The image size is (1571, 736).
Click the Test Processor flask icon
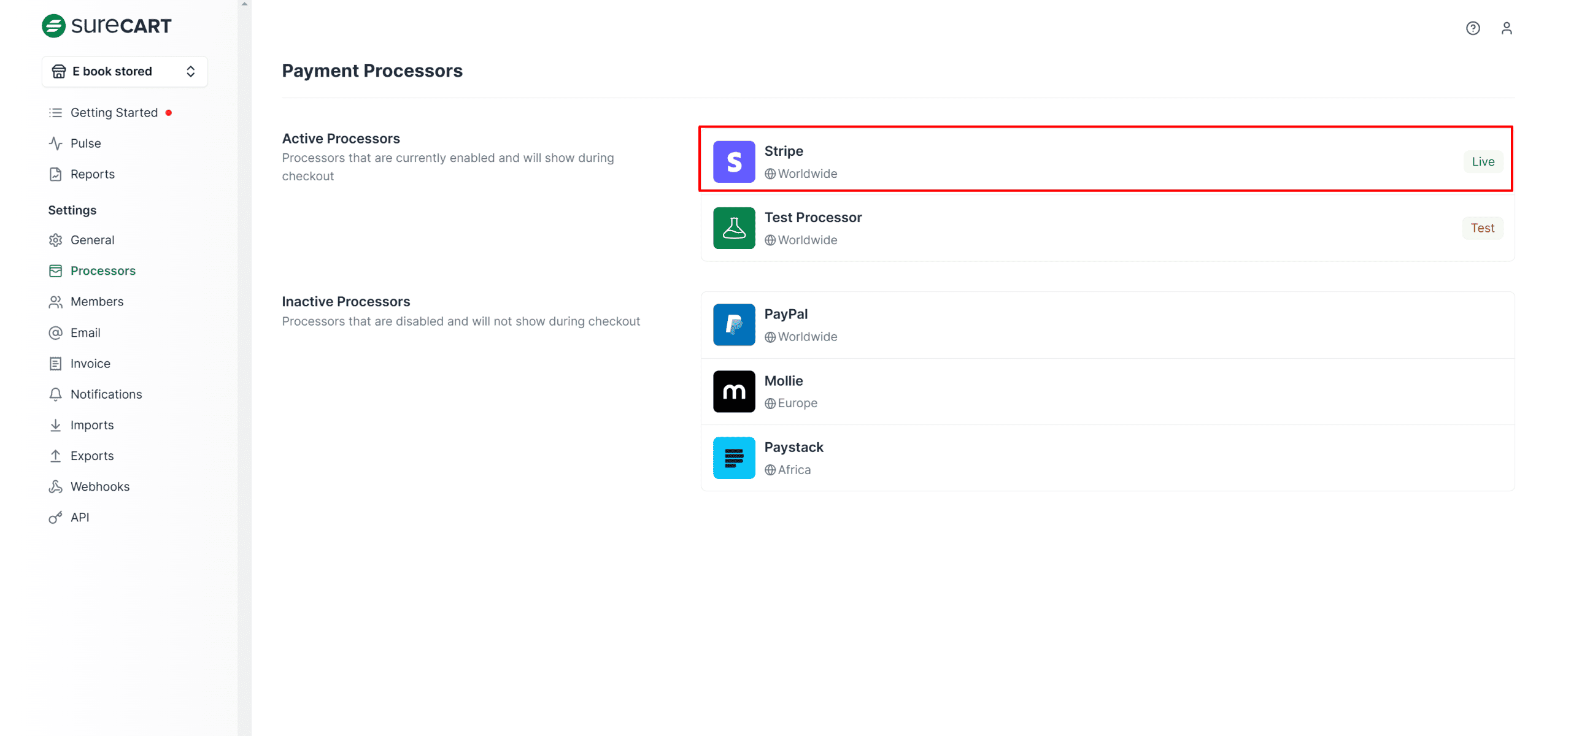[733, 228]
